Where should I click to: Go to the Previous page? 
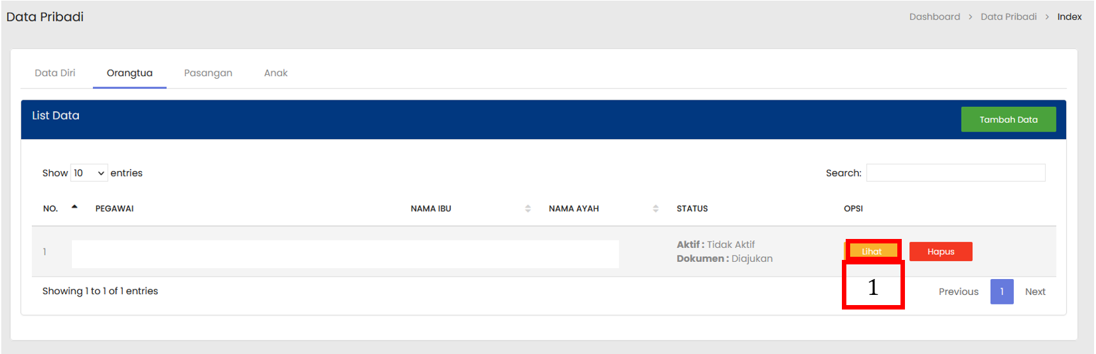[x=958, y=292]
